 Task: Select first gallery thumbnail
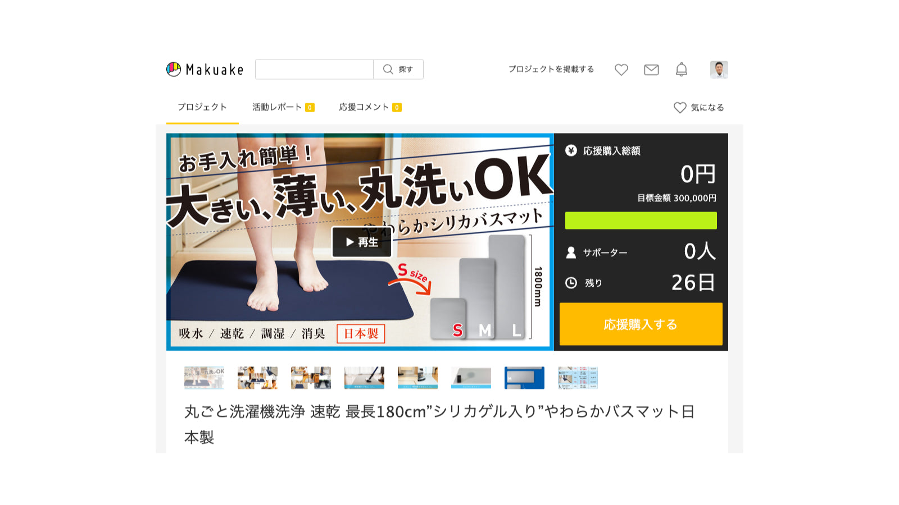point(204,378)
